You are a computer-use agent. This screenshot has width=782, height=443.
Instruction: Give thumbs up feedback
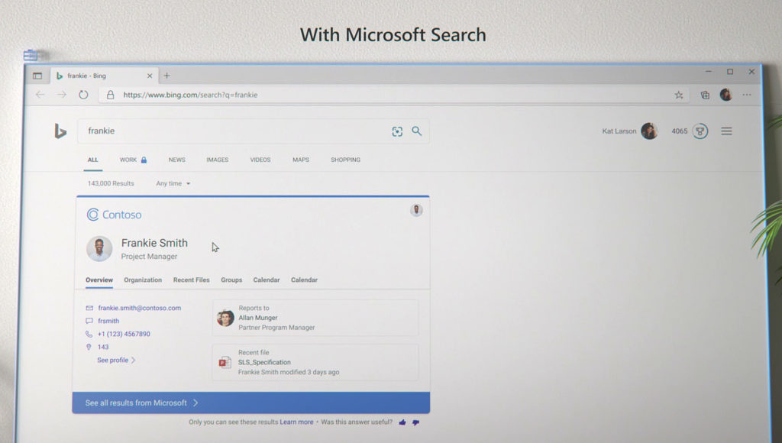402,422
